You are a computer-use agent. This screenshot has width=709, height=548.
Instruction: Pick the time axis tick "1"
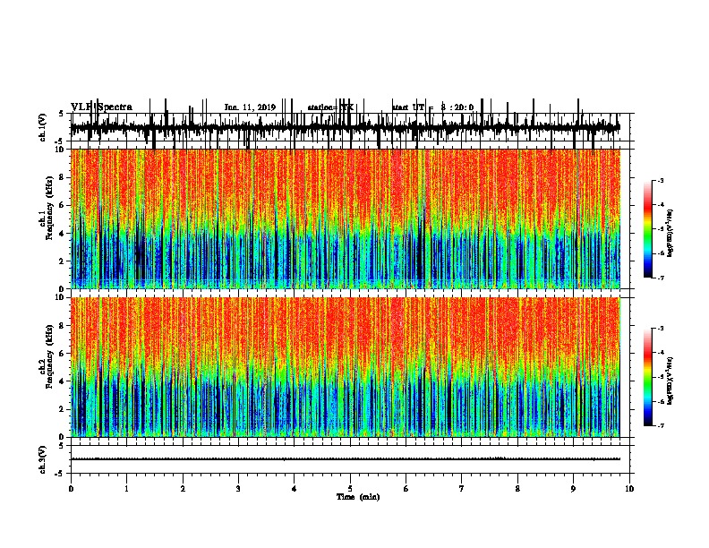pyautogui.click(x=126, y=489)
